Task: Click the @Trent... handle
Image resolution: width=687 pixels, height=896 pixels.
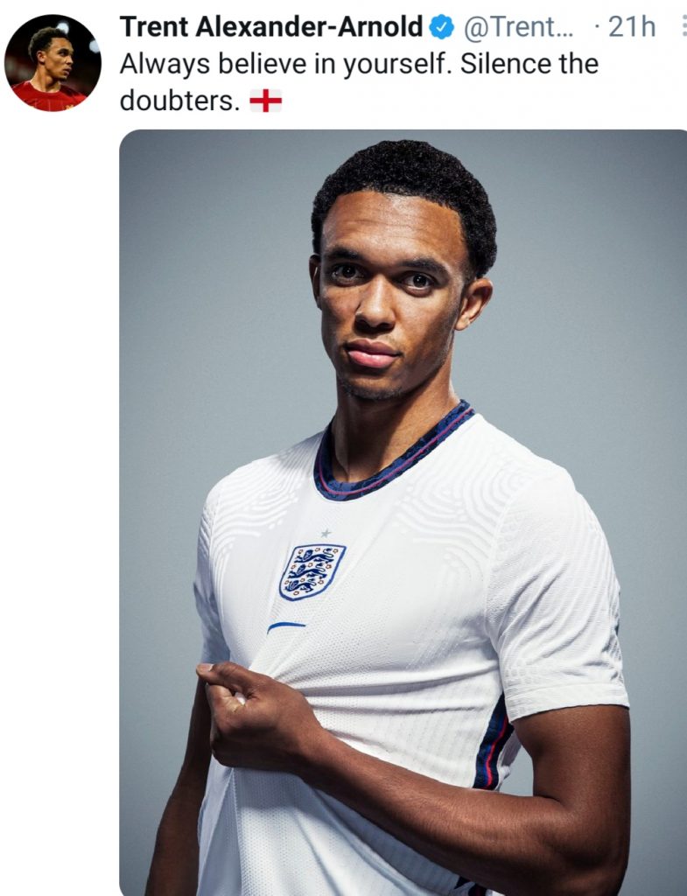Action: click(x=516, y=27)
